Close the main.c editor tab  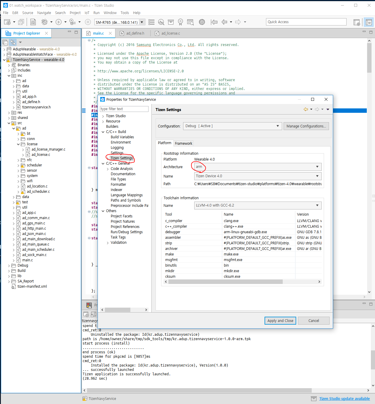(110, 33)
